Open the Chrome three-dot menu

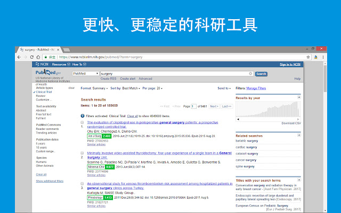point(323,57)
